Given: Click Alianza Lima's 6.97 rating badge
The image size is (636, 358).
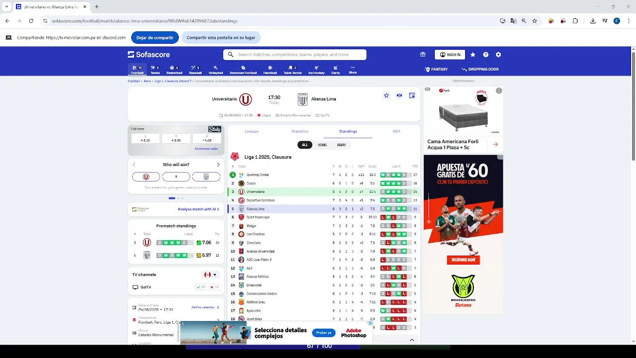Looking at the screenshot, I should pyautogui.click(x=204, y=255).
